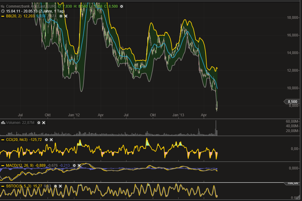302x201 pixels.
Task: Close the CCI indicator panel
Action: (51, 140)
